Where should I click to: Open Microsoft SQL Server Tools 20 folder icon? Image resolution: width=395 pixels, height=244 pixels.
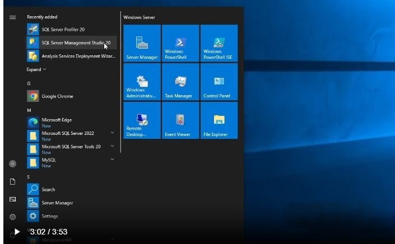(x=33, y=149)
